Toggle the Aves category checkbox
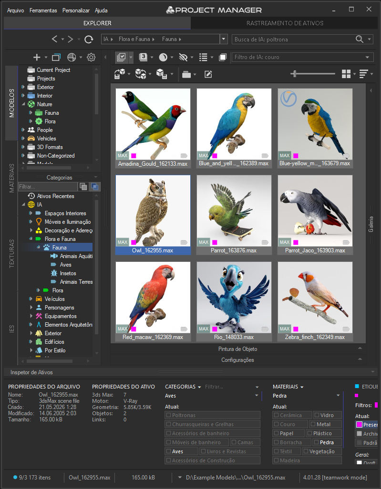The image size is (381, 489). pos(169,451)
